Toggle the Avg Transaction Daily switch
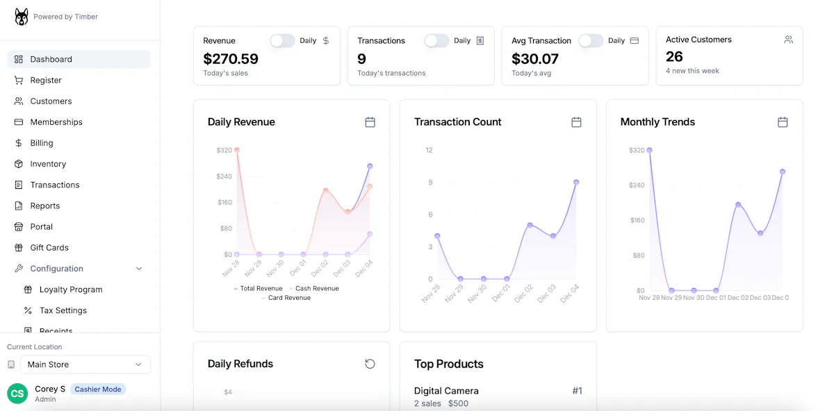 point(591,40)
